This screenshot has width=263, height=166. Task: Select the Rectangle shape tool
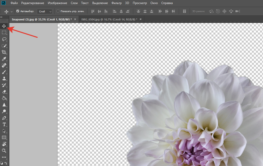[4, 137]
